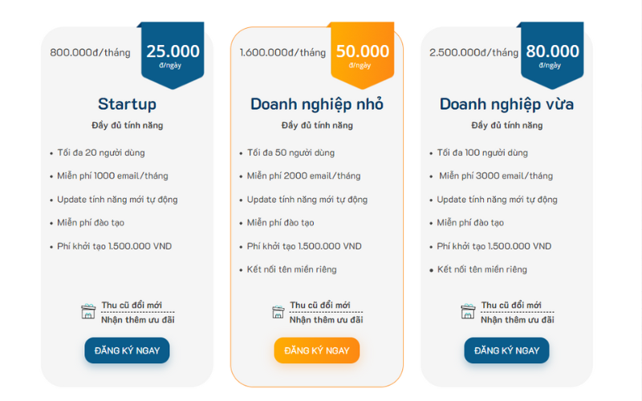Click the ĐĂNG KÝ NGAY button under Startup

coord(127,350)
